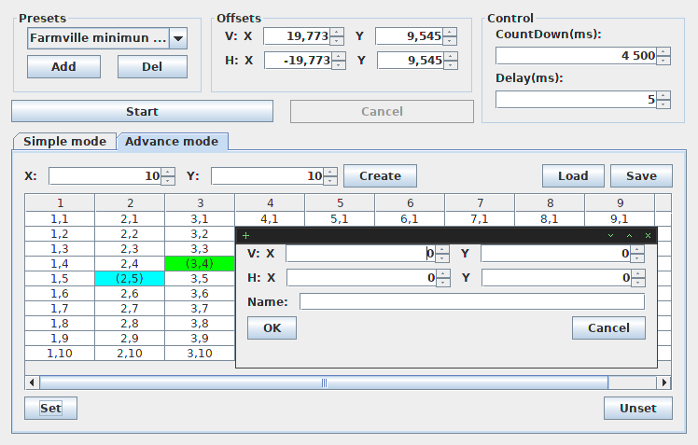Viewport: 698px width, 445px height.
Task: Decrease the Offsets H: Y value
Action: point(451,65)
